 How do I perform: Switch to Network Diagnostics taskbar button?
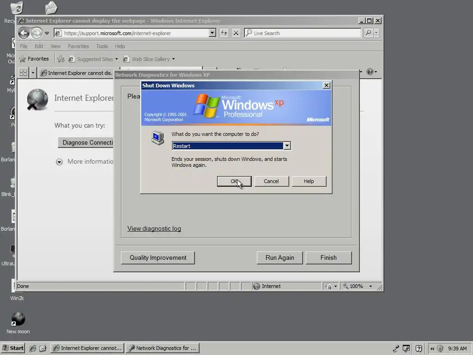162,348
